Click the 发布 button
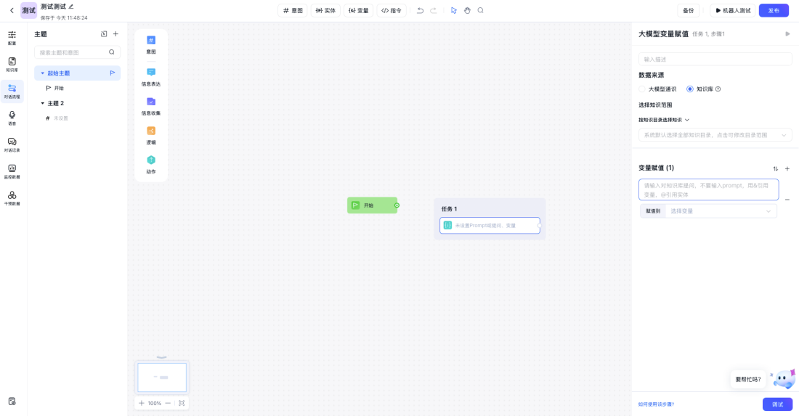This screenshot has width=799, height=416. coord(774,10)
